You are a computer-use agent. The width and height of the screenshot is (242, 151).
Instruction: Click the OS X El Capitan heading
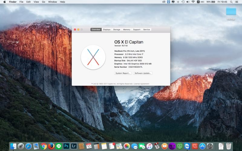(129, 42)
